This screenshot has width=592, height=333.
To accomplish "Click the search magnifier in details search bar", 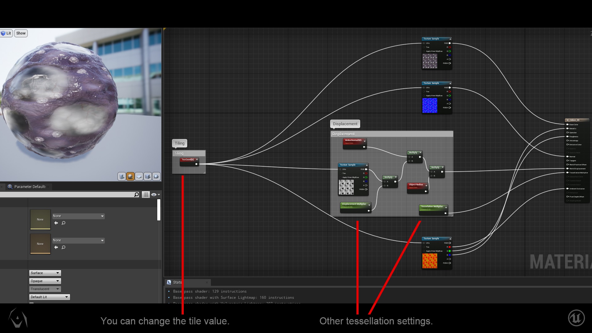I will (x=137, y=195).
